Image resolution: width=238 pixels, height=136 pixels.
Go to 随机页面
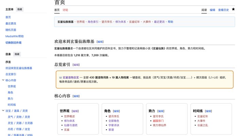point(11,30)
